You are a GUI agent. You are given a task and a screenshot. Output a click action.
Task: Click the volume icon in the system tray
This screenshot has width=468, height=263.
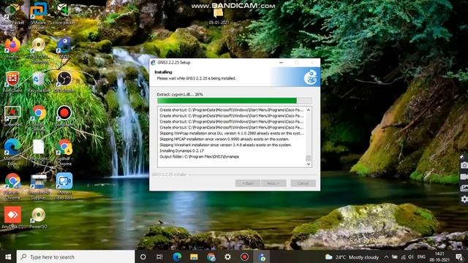pos(411,256)
